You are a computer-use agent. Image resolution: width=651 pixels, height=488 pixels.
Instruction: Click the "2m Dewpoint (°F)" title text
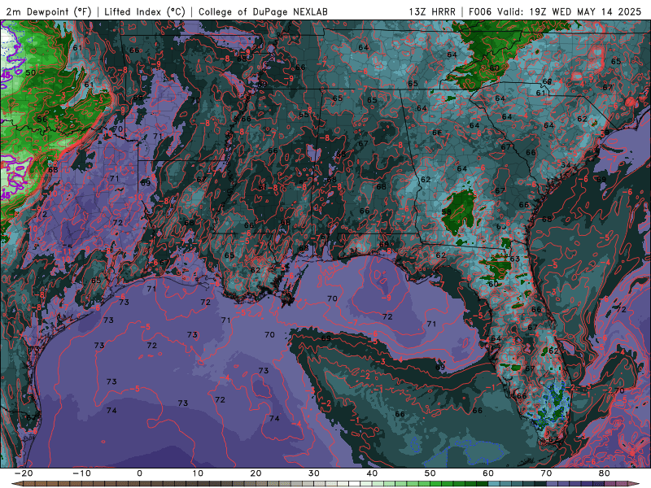(x=48, y=12)
